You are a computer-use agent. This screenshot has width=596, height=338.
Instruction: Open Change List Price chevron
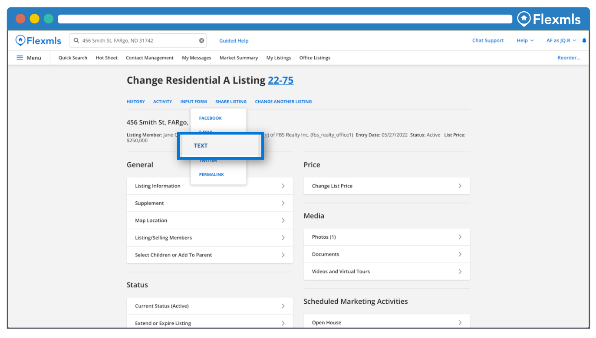tap(460, 186)
